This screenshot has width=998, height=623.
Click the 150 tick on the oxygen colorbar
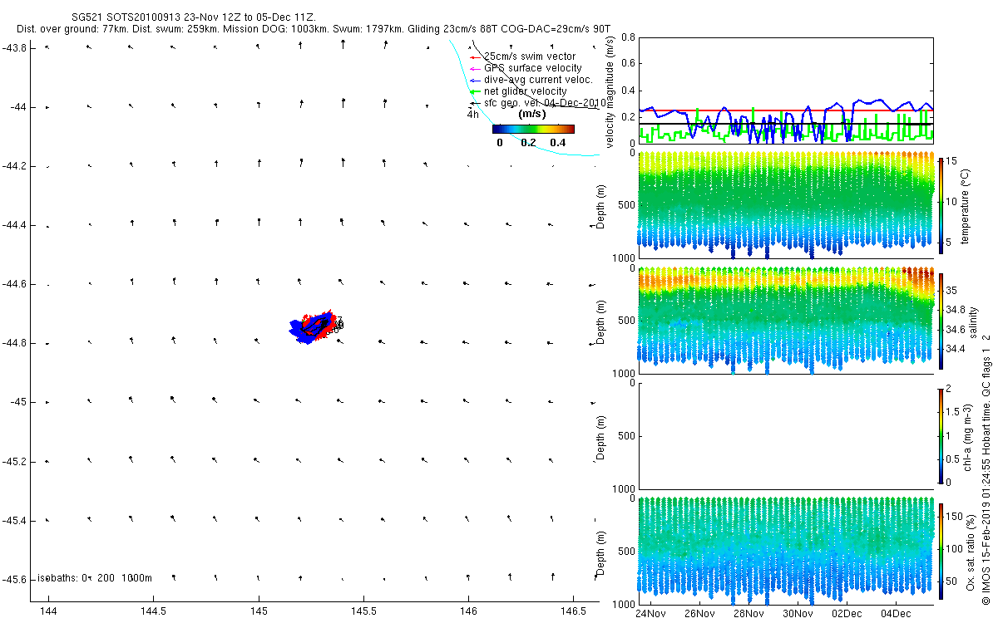(956, 517)
